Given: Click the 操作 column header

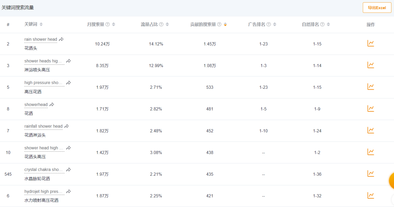Looking at the screenshot, I should (x=371, y=24).
